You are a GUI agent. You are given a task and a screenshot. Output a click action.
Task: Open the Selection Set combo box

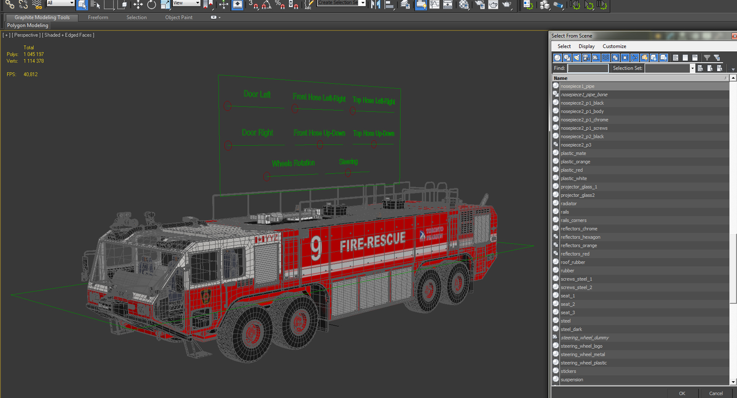(669, 68)
